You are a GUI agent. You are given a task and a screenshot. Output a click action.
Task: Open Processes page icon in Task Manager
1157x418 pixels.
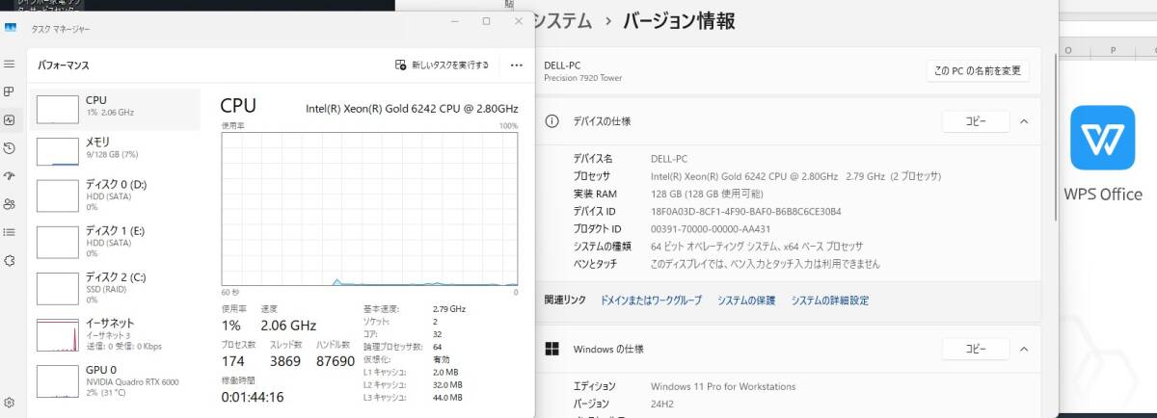pyautogui.click(x=10, y=91)
